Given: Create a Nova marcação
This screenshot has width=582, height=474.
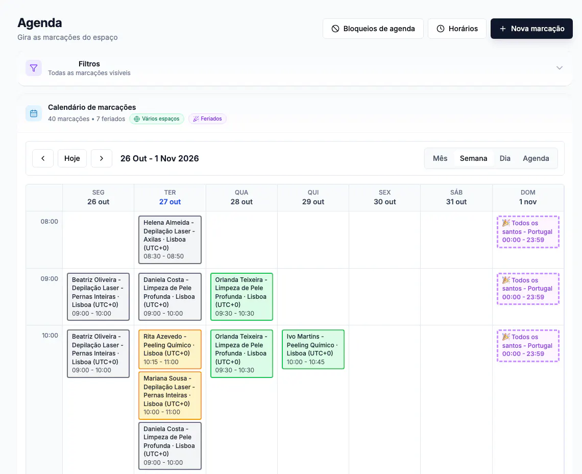Looking at the screenshot, I should tap(531, 29).
